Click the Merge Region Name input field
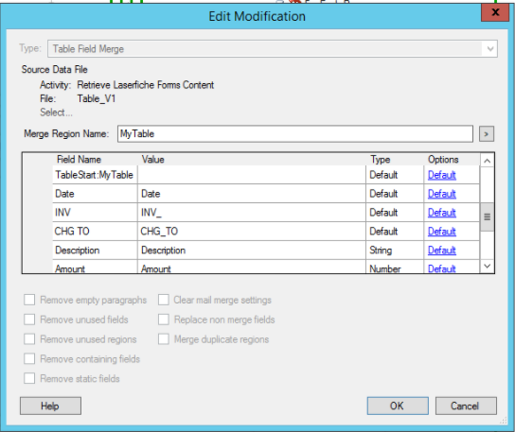Viewport: 515px width, 432px height. pyautogui.click(x=295, y=134)
